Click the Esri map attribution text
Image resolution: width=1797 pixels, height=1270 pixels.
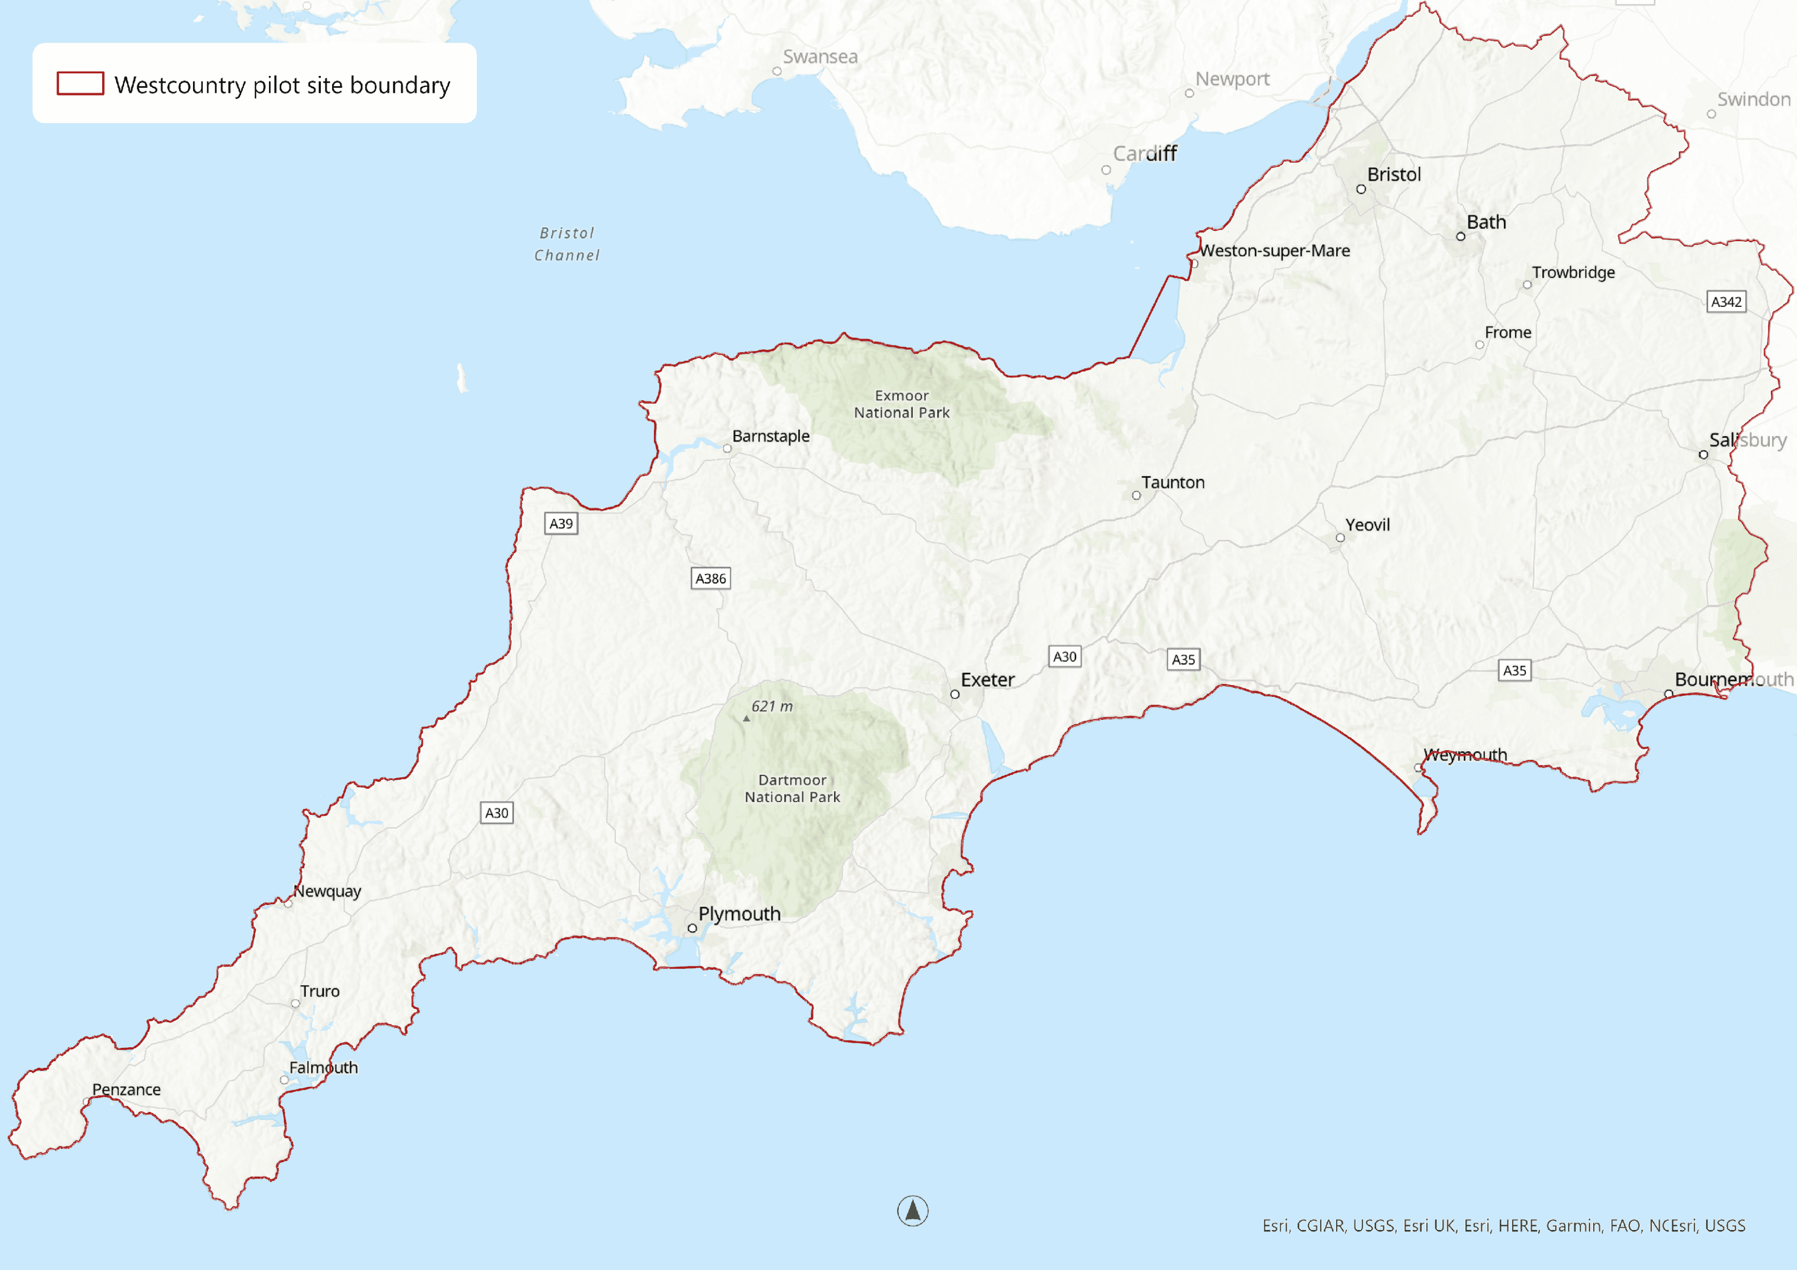(1503, 1225)
